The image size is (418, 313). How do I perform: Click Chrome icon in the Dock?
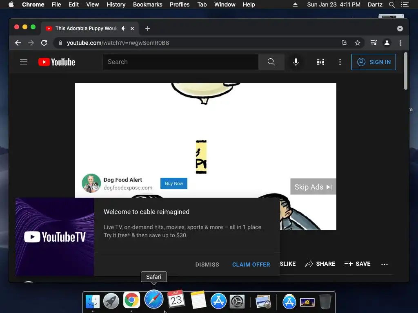coord(131,300)
